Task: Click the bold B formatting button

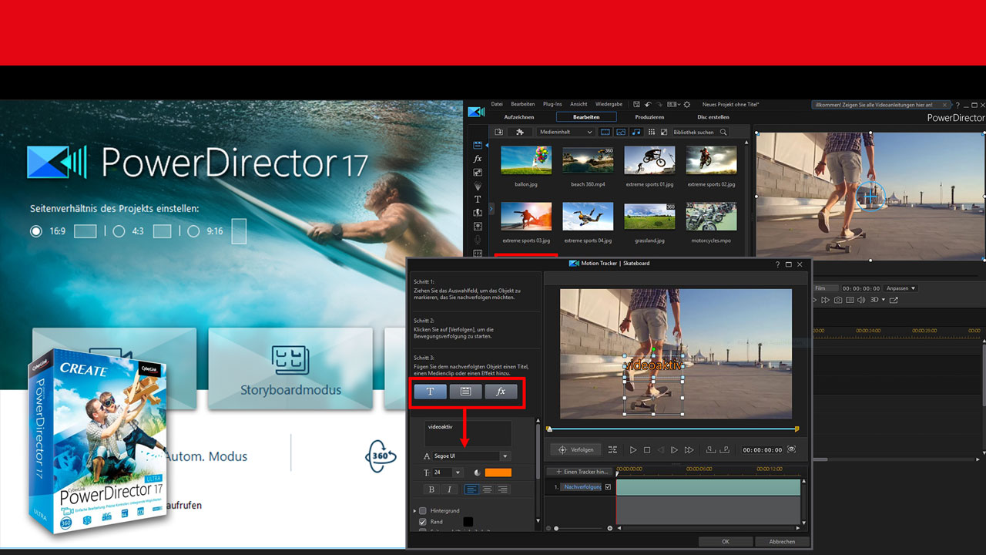Action: (431, 489)
